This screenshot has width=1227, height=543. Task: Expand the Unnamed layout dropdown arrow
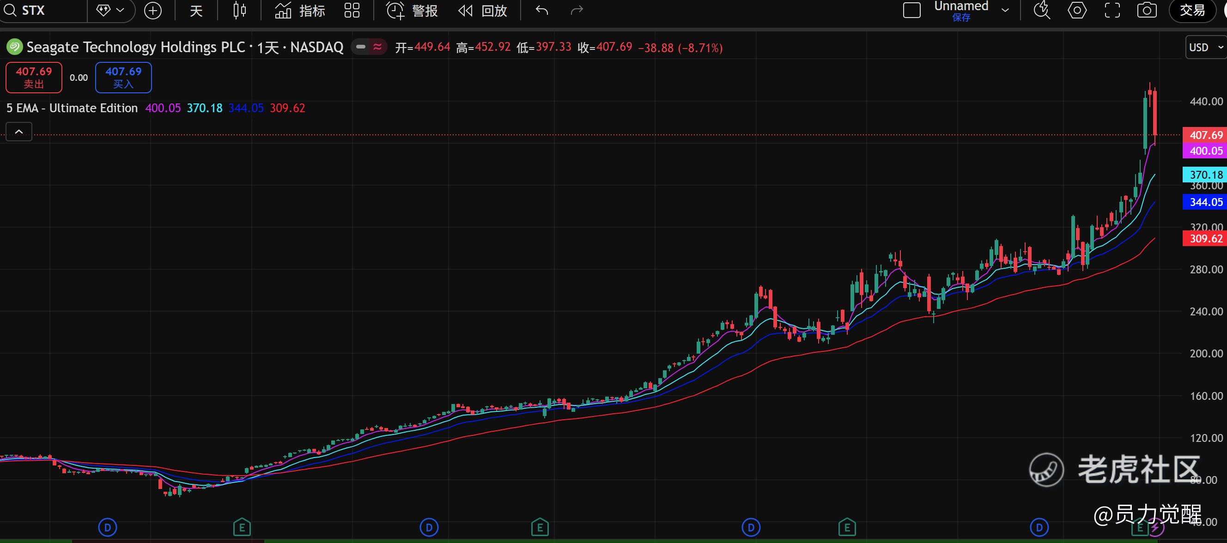(1006, 11)
